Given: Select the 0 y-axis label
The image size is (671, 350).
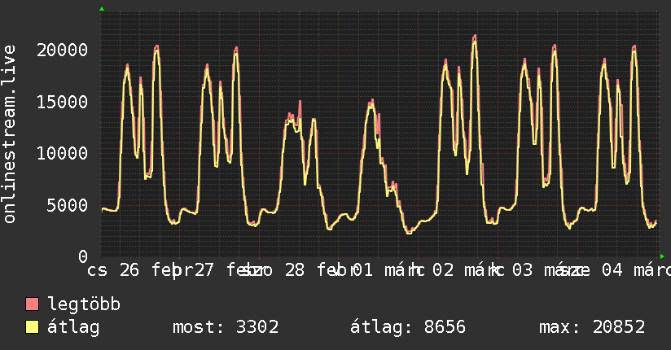Looking at the screenshot, I should tap(83, 256).
